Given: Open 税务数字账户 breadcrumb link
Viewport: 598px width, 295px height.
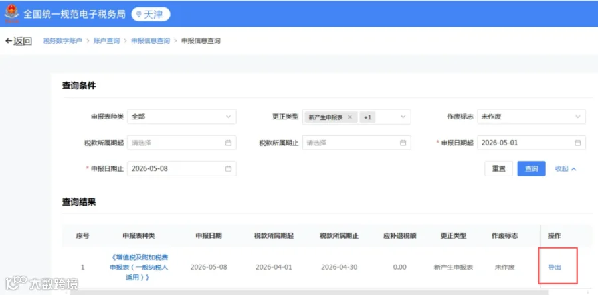Looking at the screenshot, I should (62, 40).
